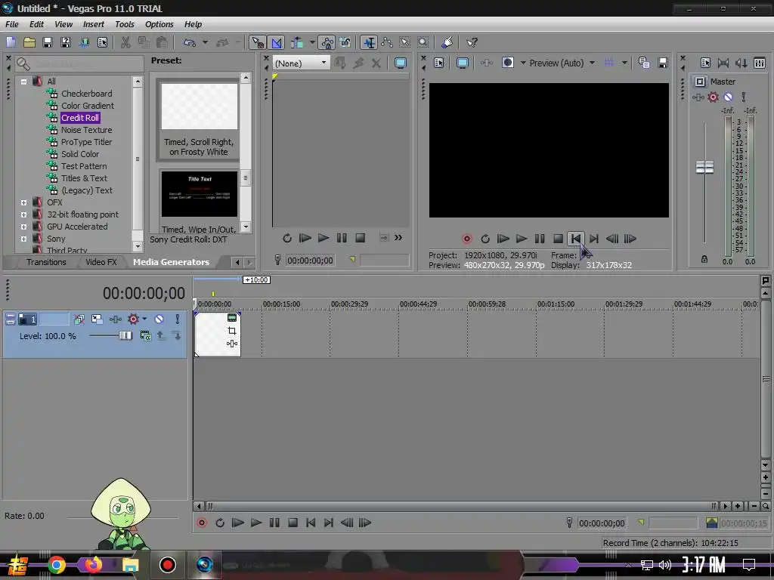Mute video track 1
The height and width of the screenshot is (580, 774).
[x=159, y=319]
